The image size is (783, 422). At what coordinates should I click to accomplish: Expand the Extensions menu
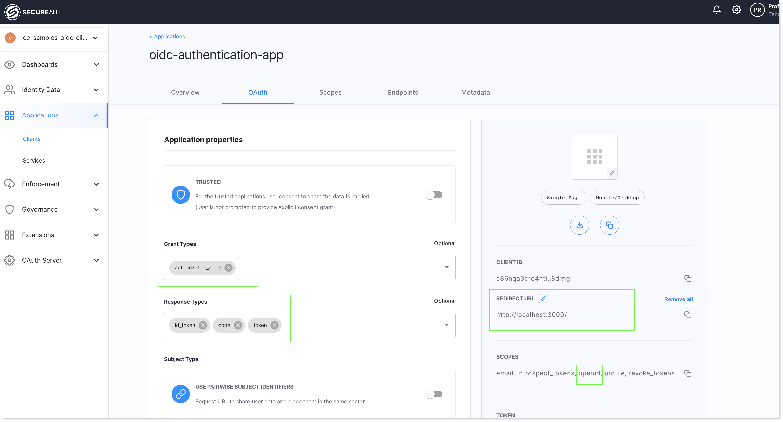(x=96, y=235)
